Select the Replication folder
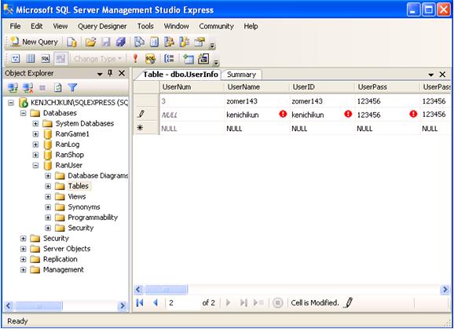 coord(60,259)
